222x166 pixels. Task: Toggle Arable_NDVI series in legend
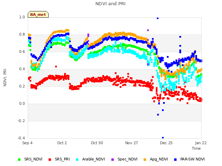(x=91, y=159)
